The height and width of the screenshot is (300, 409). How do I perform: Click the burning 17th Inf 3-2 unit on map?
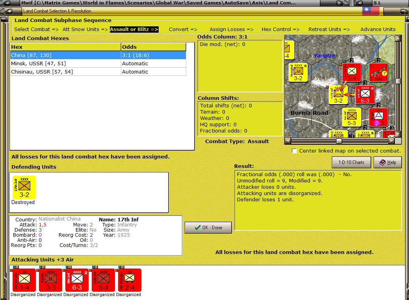click(x=338, y=95)
